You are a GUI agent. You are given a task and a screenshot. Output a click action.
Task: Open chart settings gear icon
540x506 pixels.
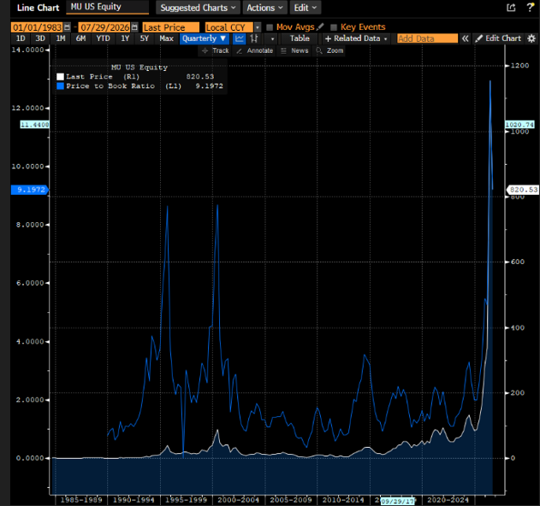click(x=531, y=38)
